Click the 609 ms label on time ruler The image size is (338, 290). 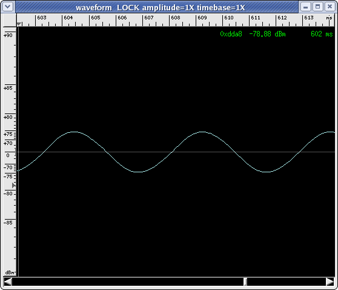coord(202,18)
